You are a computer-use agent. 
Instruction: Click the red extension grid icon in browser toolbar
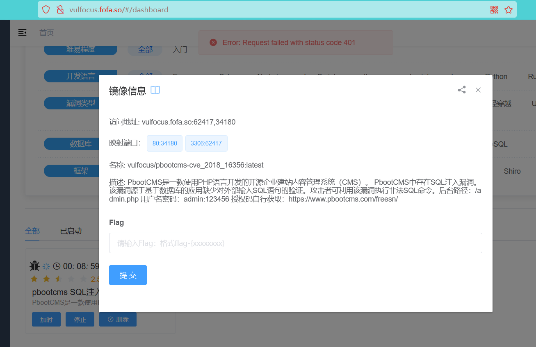tap(494, 9)
